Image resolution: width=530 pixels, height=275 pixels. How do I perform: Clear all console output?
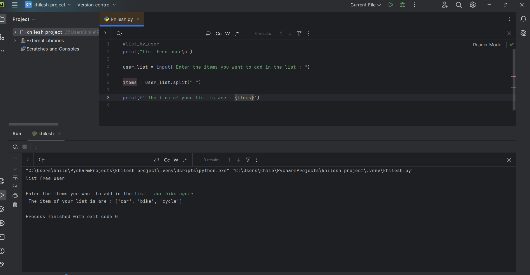[15, 205]
